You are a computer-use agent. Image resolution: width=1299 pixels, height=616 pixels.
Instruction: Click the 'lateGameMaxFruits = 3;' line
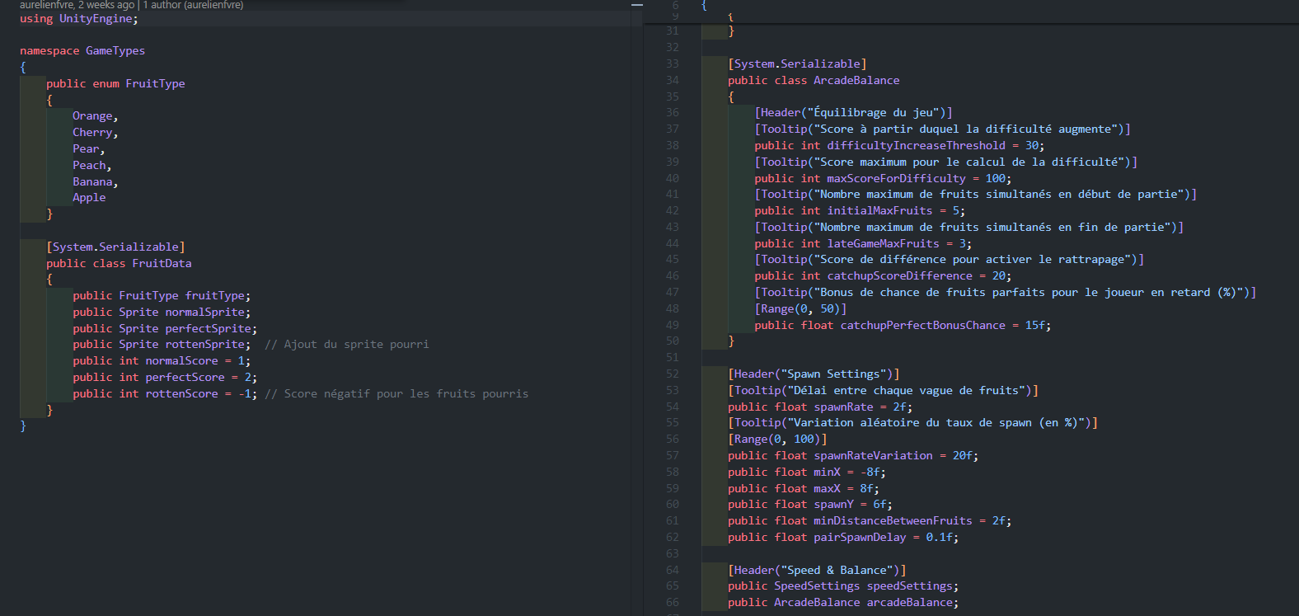[863, 244]
